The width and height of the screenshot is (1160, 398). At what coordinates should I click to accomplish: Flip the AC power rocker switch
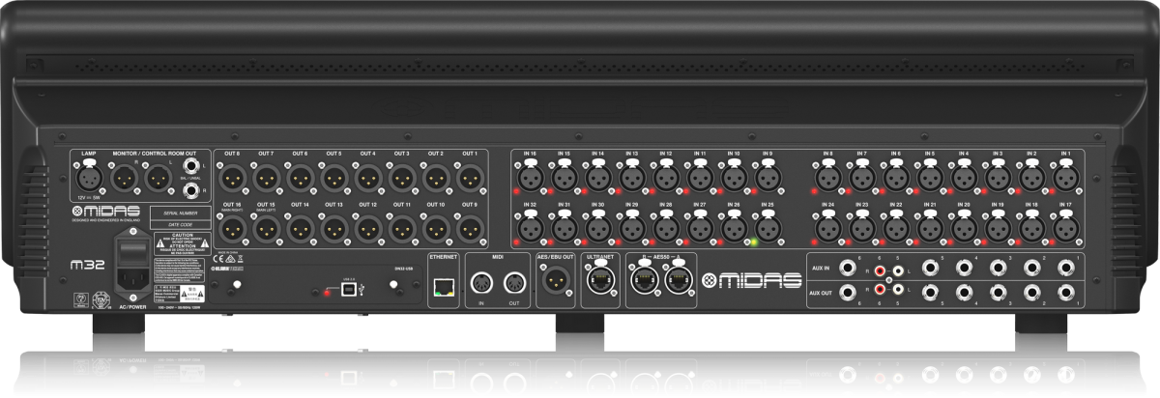[x=133, y=252]
